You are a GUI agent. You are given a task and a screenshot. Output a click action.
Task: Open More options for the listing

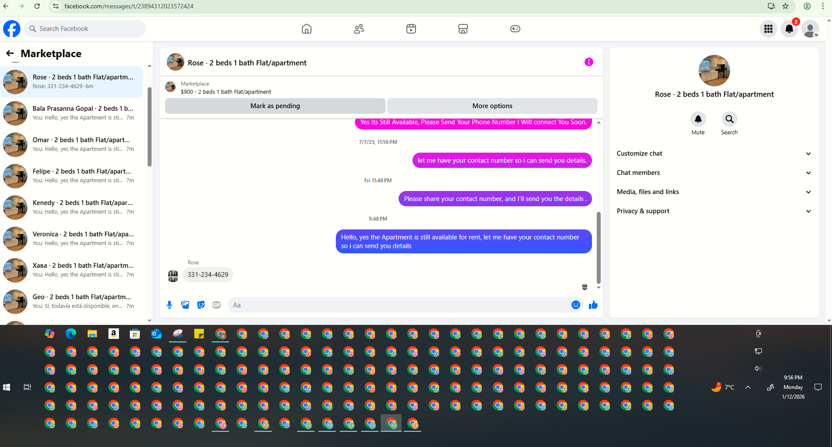coord(492,106)
